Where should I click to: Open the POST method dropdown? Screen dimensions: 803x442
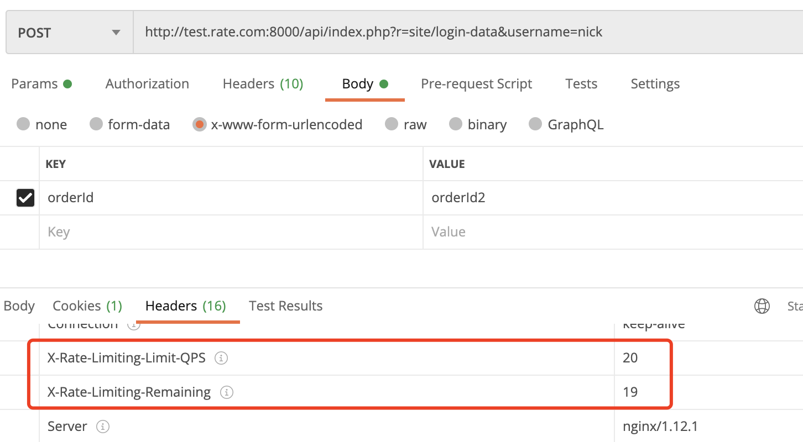(x=70, y=33)
